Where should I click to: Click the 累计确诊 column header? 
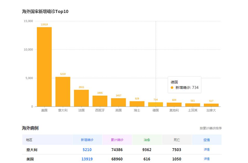tap(117, 140)
